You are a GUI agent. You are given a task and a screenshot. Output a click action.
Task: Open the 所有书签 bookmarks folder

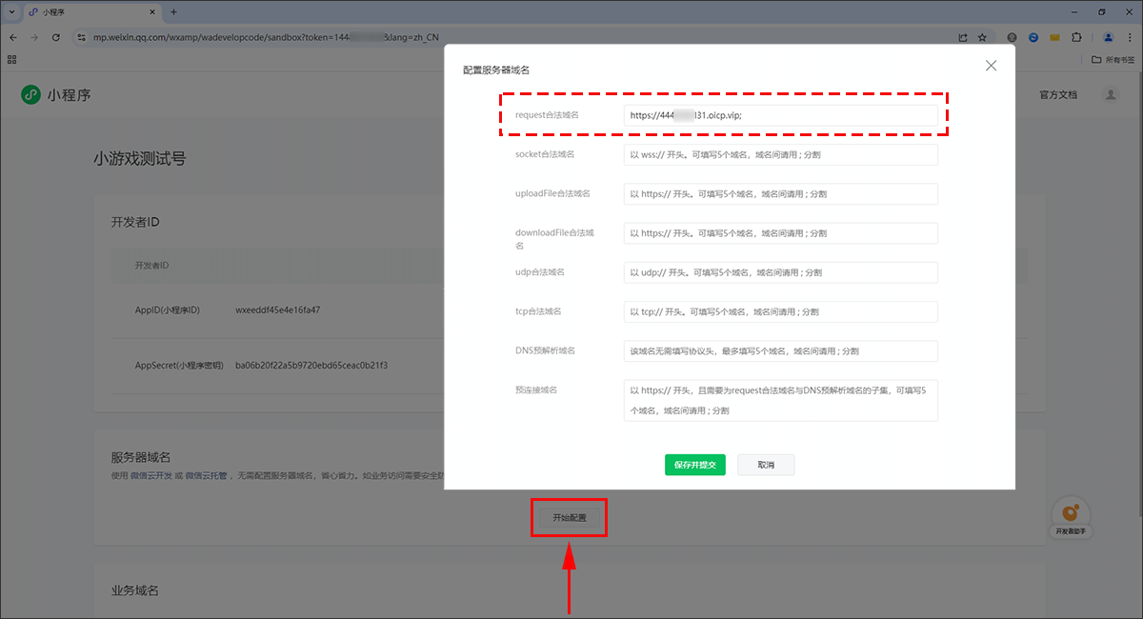(1113, 59)
